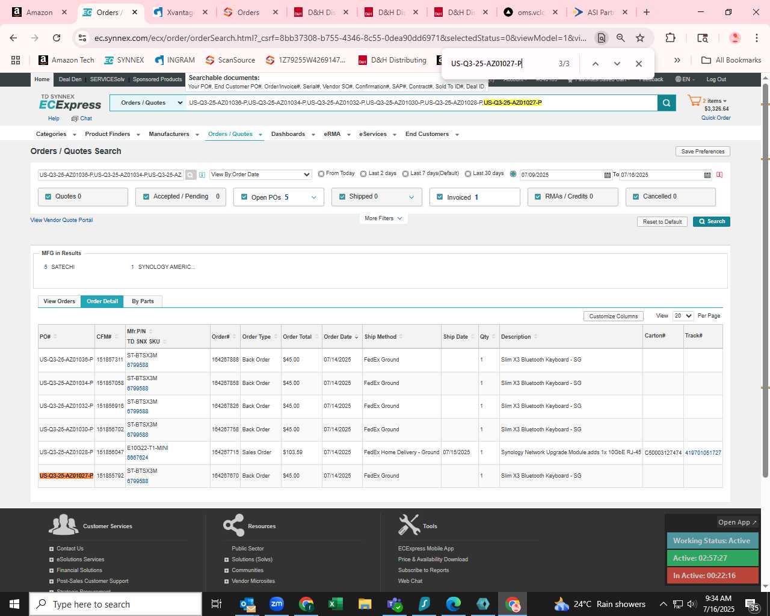
Task: Open the Orders / Quotes search type dropdown
Action: 148,103
